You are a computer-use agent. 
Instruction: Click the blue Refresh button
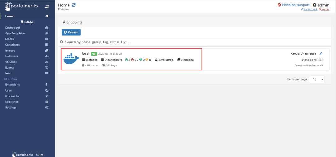[71, 32]
